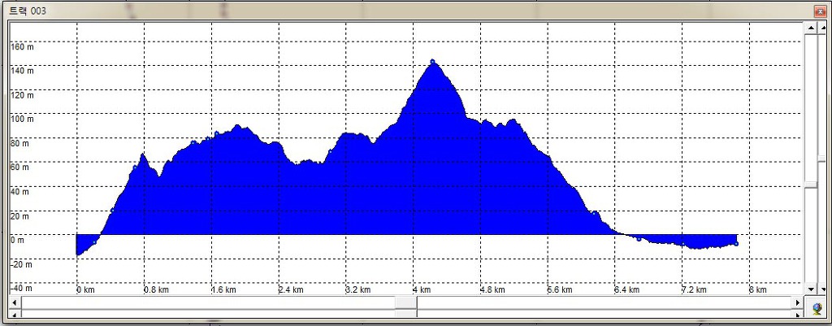This screenshot has width=832, height=326.
Task: Click the 7.2 km distance label
Action: pos(694,290)
